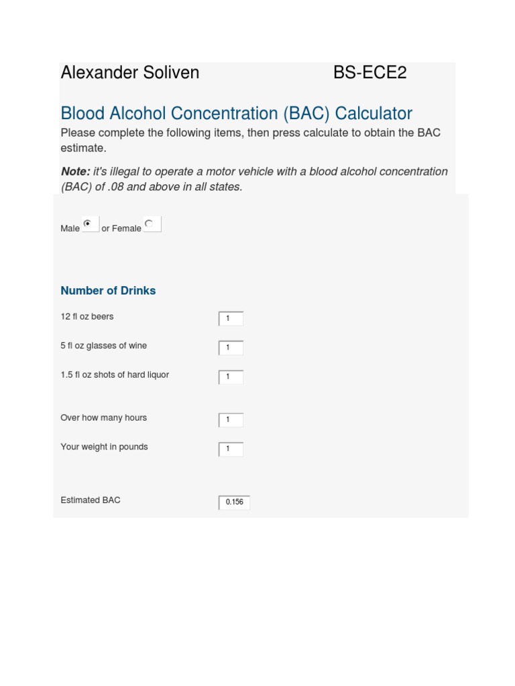
Task: Click the '1.5 fl oz shots of hard liquor' label
Action: 115,374
